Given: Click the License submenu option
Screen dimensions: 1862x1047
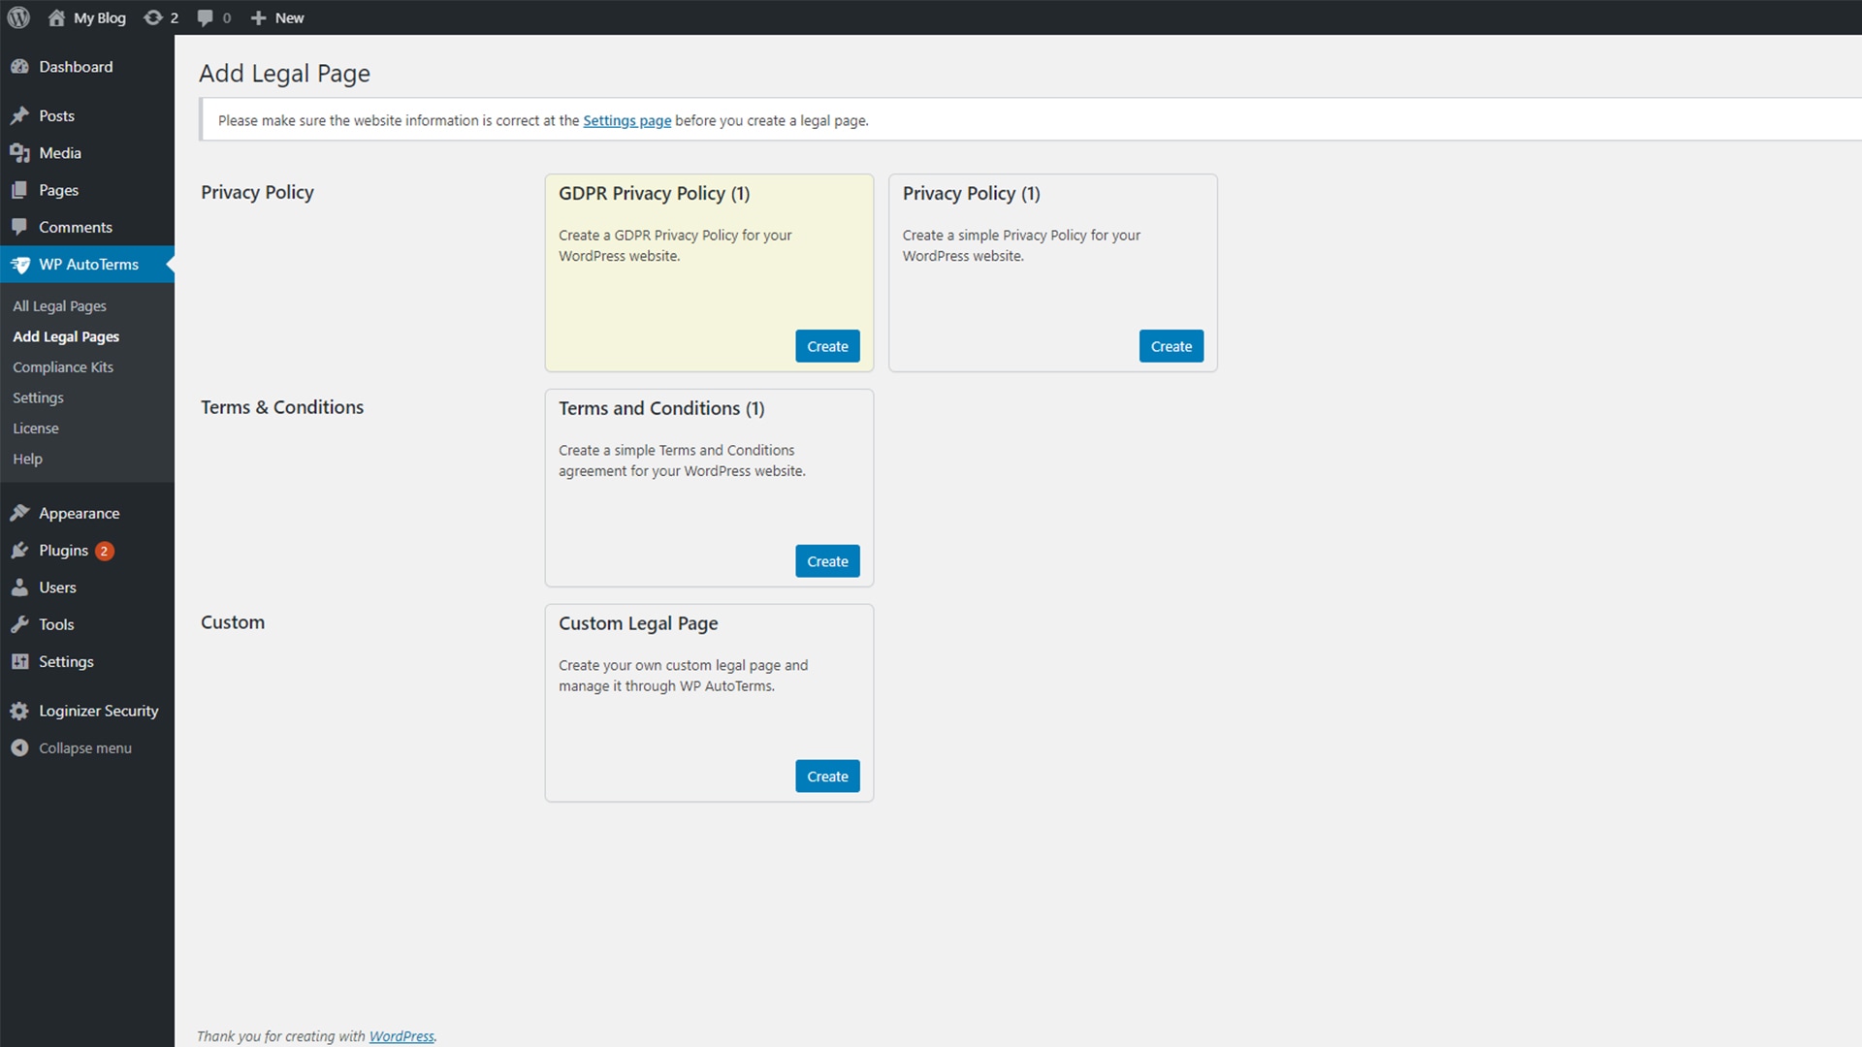Looking at the screenshot, I should pyautogui.click(x=36, y=428).
